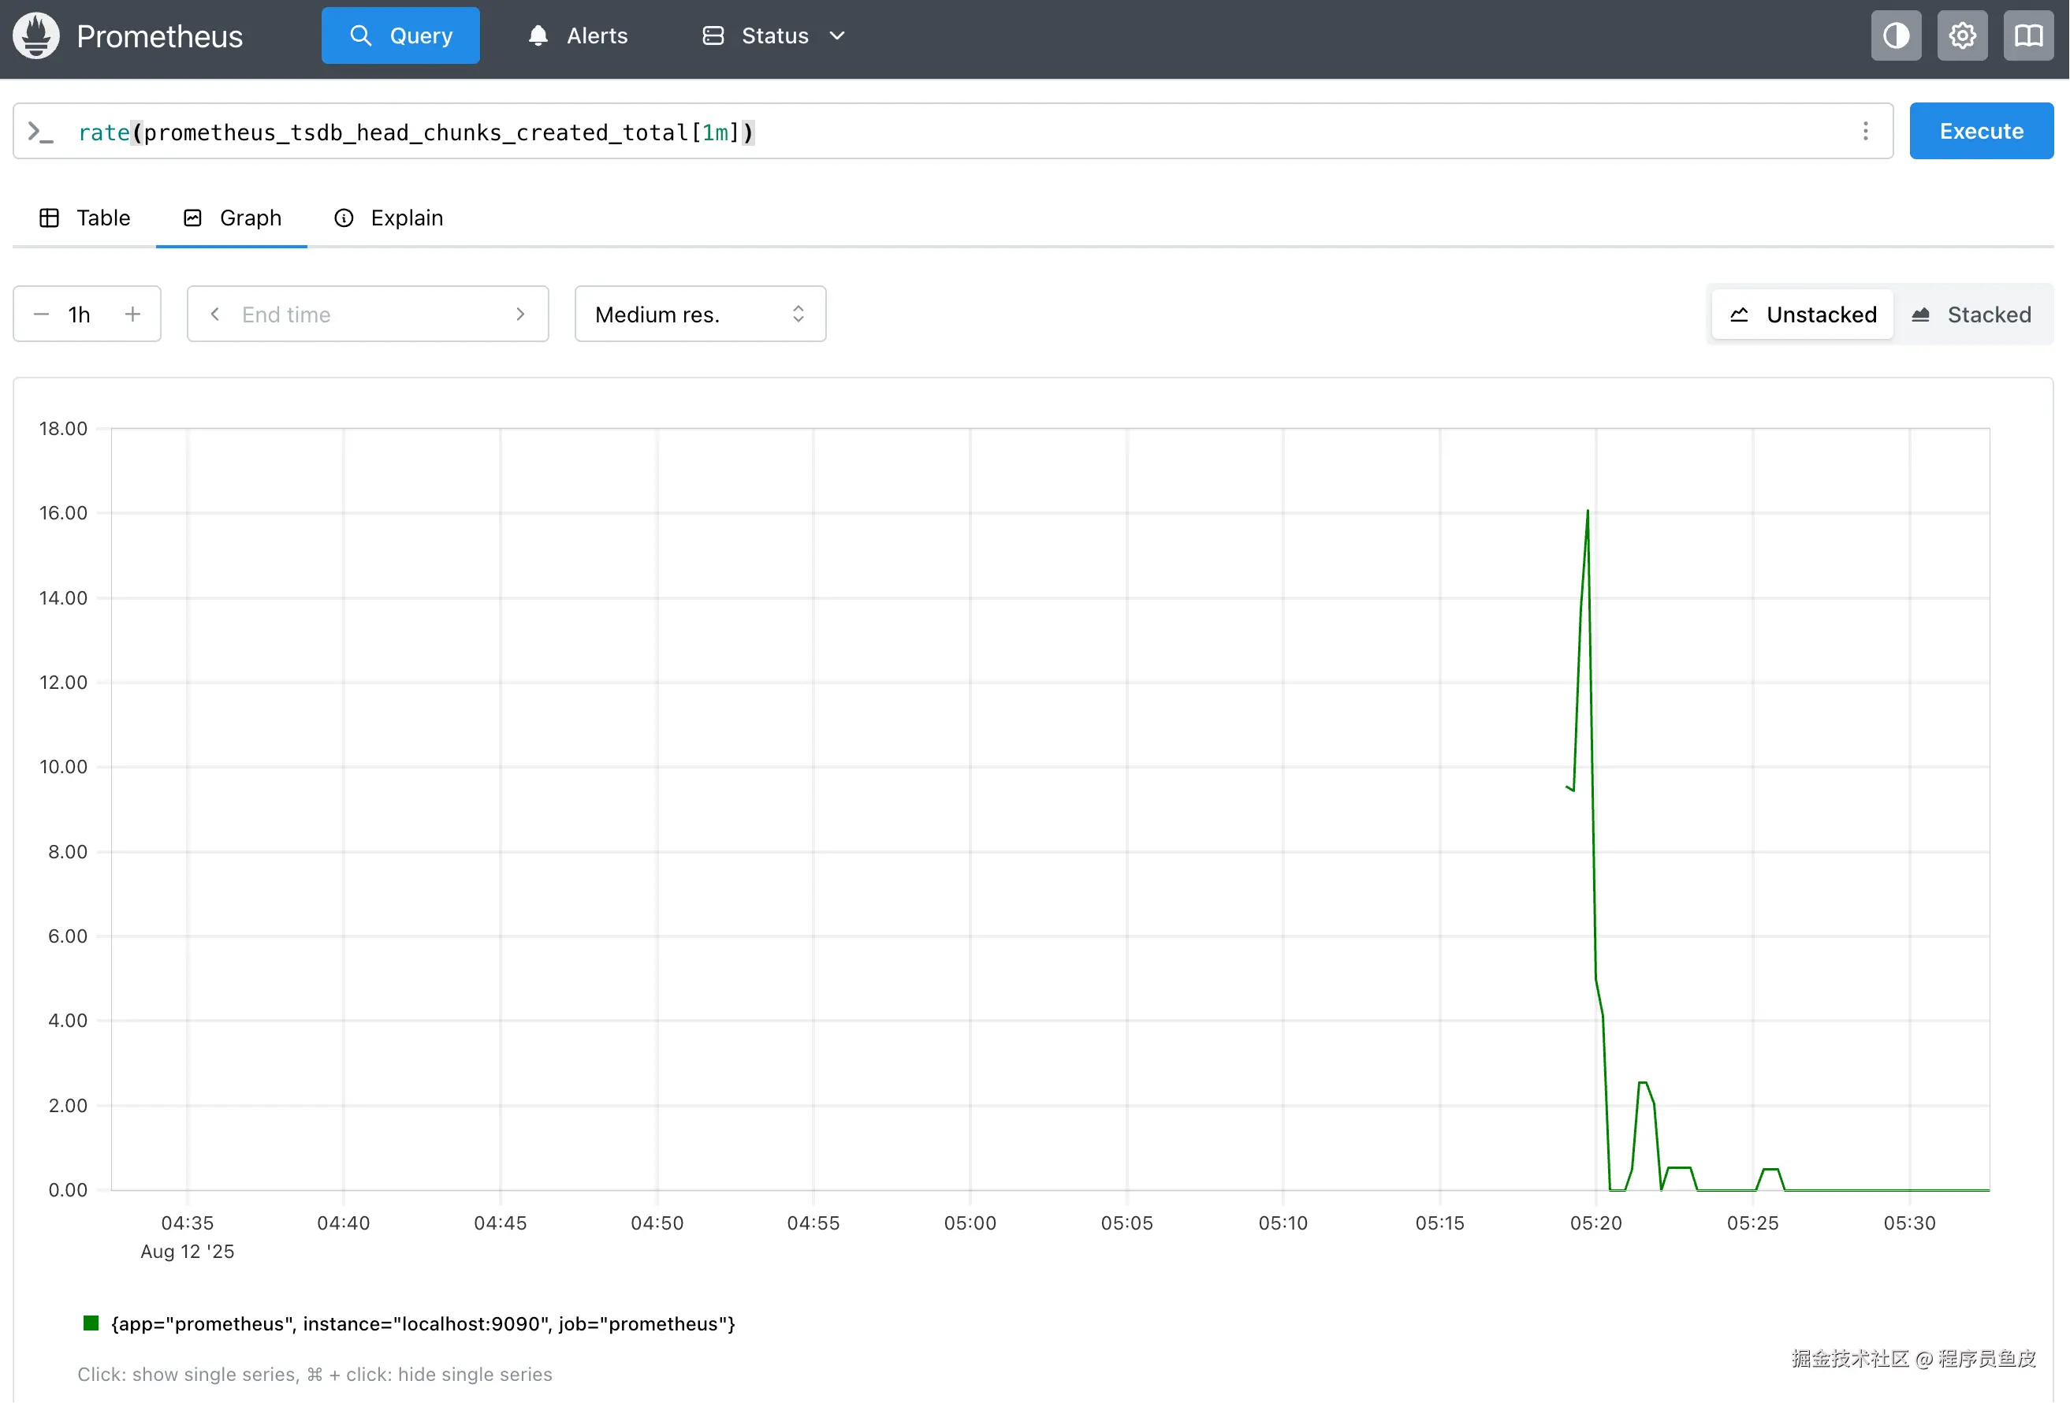Open documentation via the book icon
The image size is (2070, 1403).
[2027, 35]
